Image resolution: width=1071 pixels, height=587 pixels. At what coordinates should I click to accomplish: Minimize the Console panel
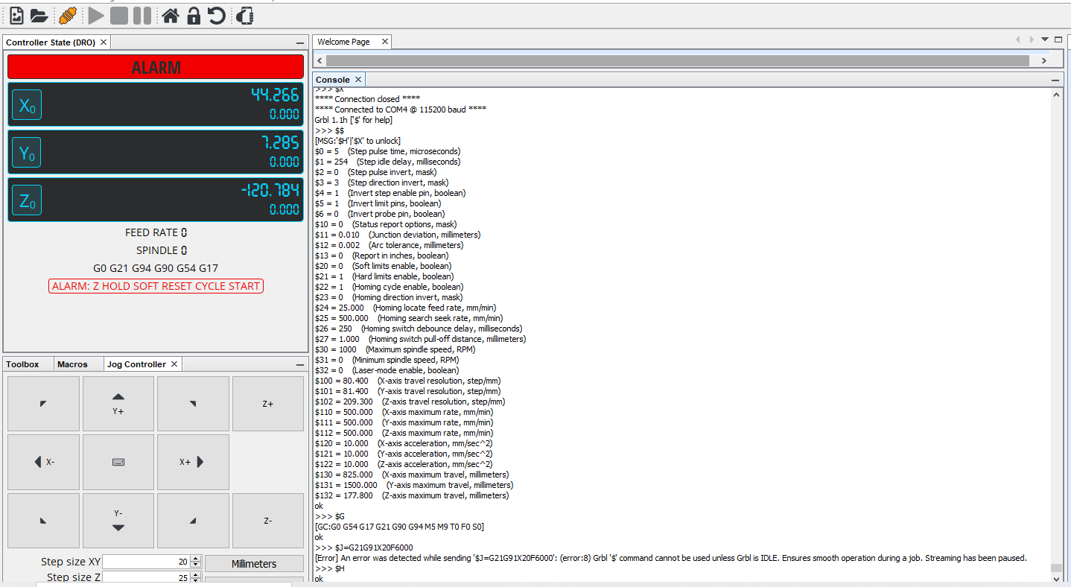pos(1055,80)
